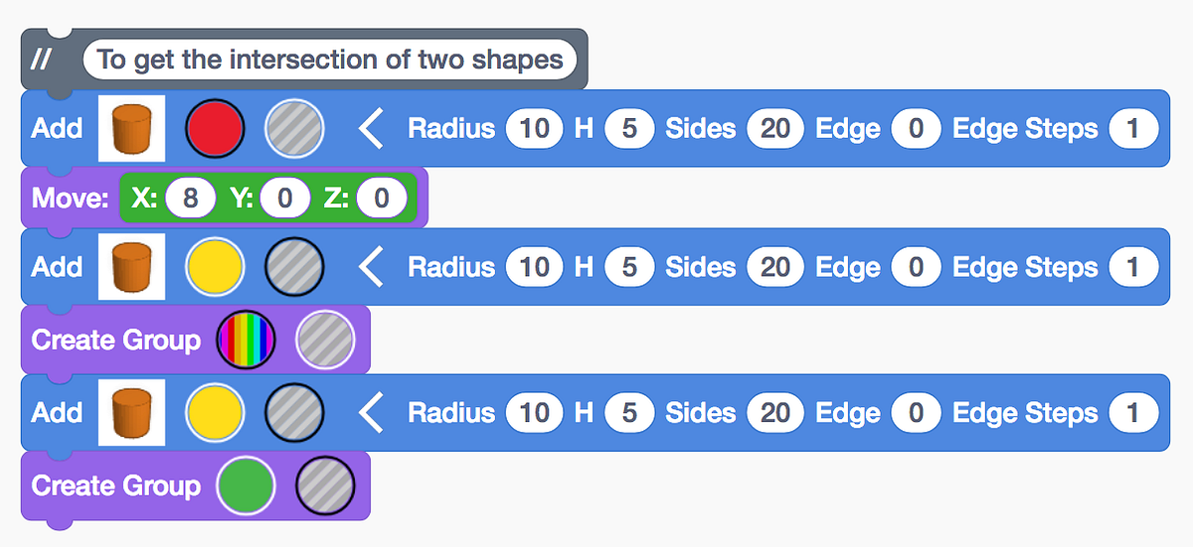Toggle the striped hole option on the second Add block
Viewport: 1193px width, 547px height.
pyautogui.click(x=294, y=267)
